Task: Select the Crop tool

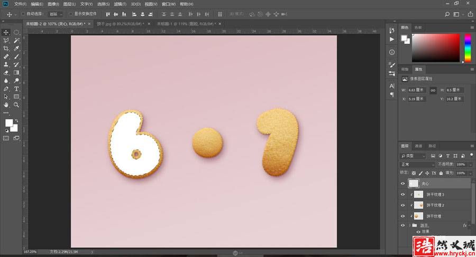Action: tap(6, 49)
